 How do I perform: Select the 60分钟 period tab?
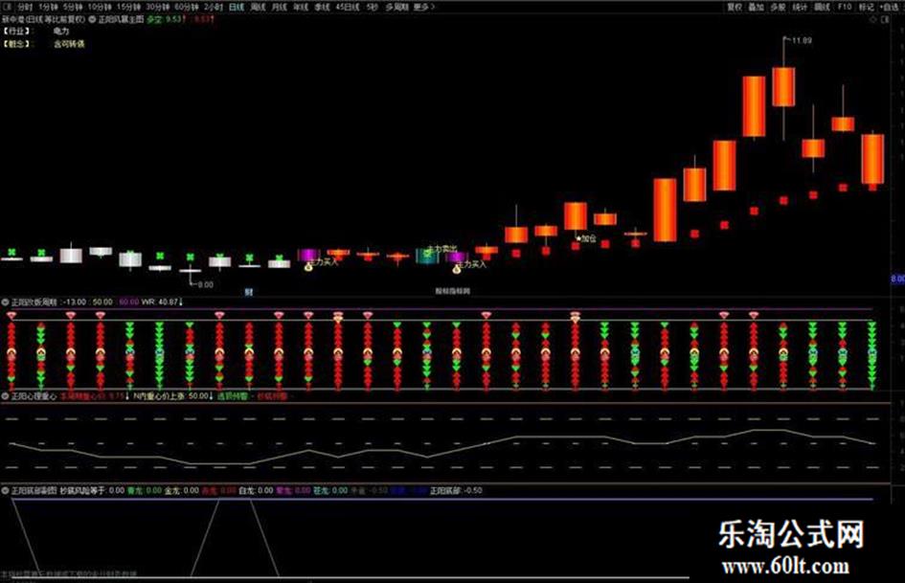coord(187,7)
